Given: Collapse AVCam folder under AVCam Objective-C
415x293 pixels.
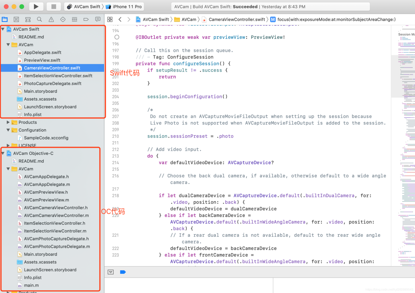Looking at the screenshot, I should click(8, 169).
